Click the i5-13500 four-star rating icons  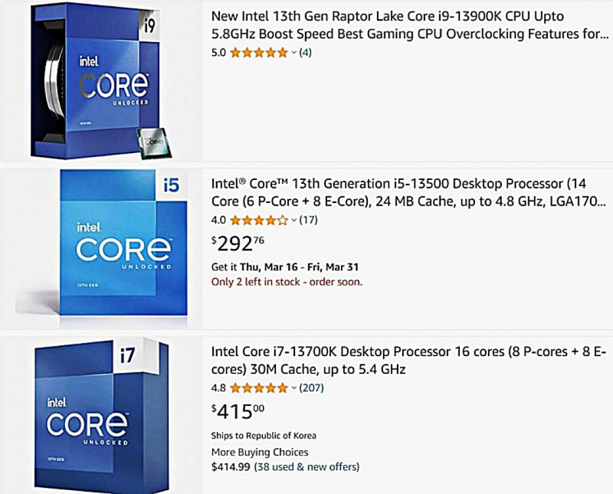point(258,221)
